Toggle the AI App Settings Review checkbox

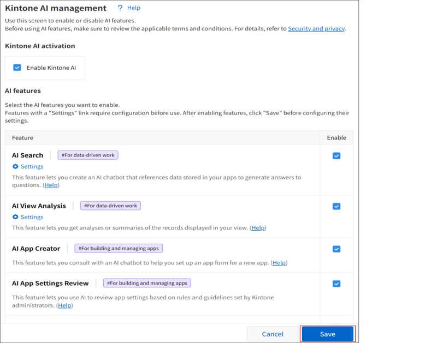[x=336, y=284]
